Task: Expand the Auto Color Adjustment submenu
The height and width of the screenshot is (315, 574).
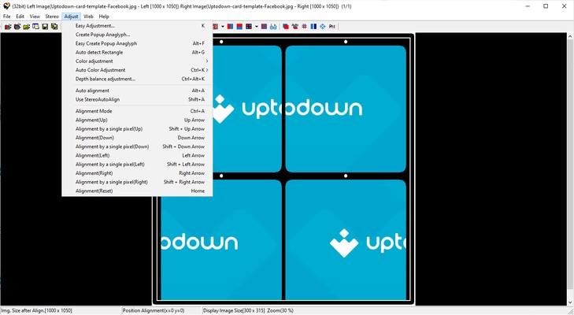Action: pos(137,70)
